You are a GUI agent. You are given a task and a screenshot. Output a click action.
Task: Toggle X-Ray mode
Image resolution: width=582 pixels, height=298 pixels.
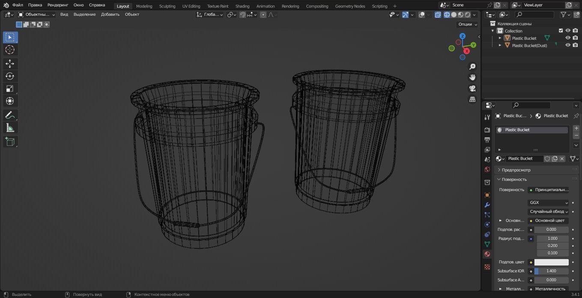pyautogui.click(x=438, y=15)
